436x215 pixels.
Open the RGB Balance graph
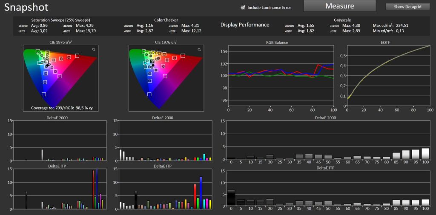coord(281,76)
